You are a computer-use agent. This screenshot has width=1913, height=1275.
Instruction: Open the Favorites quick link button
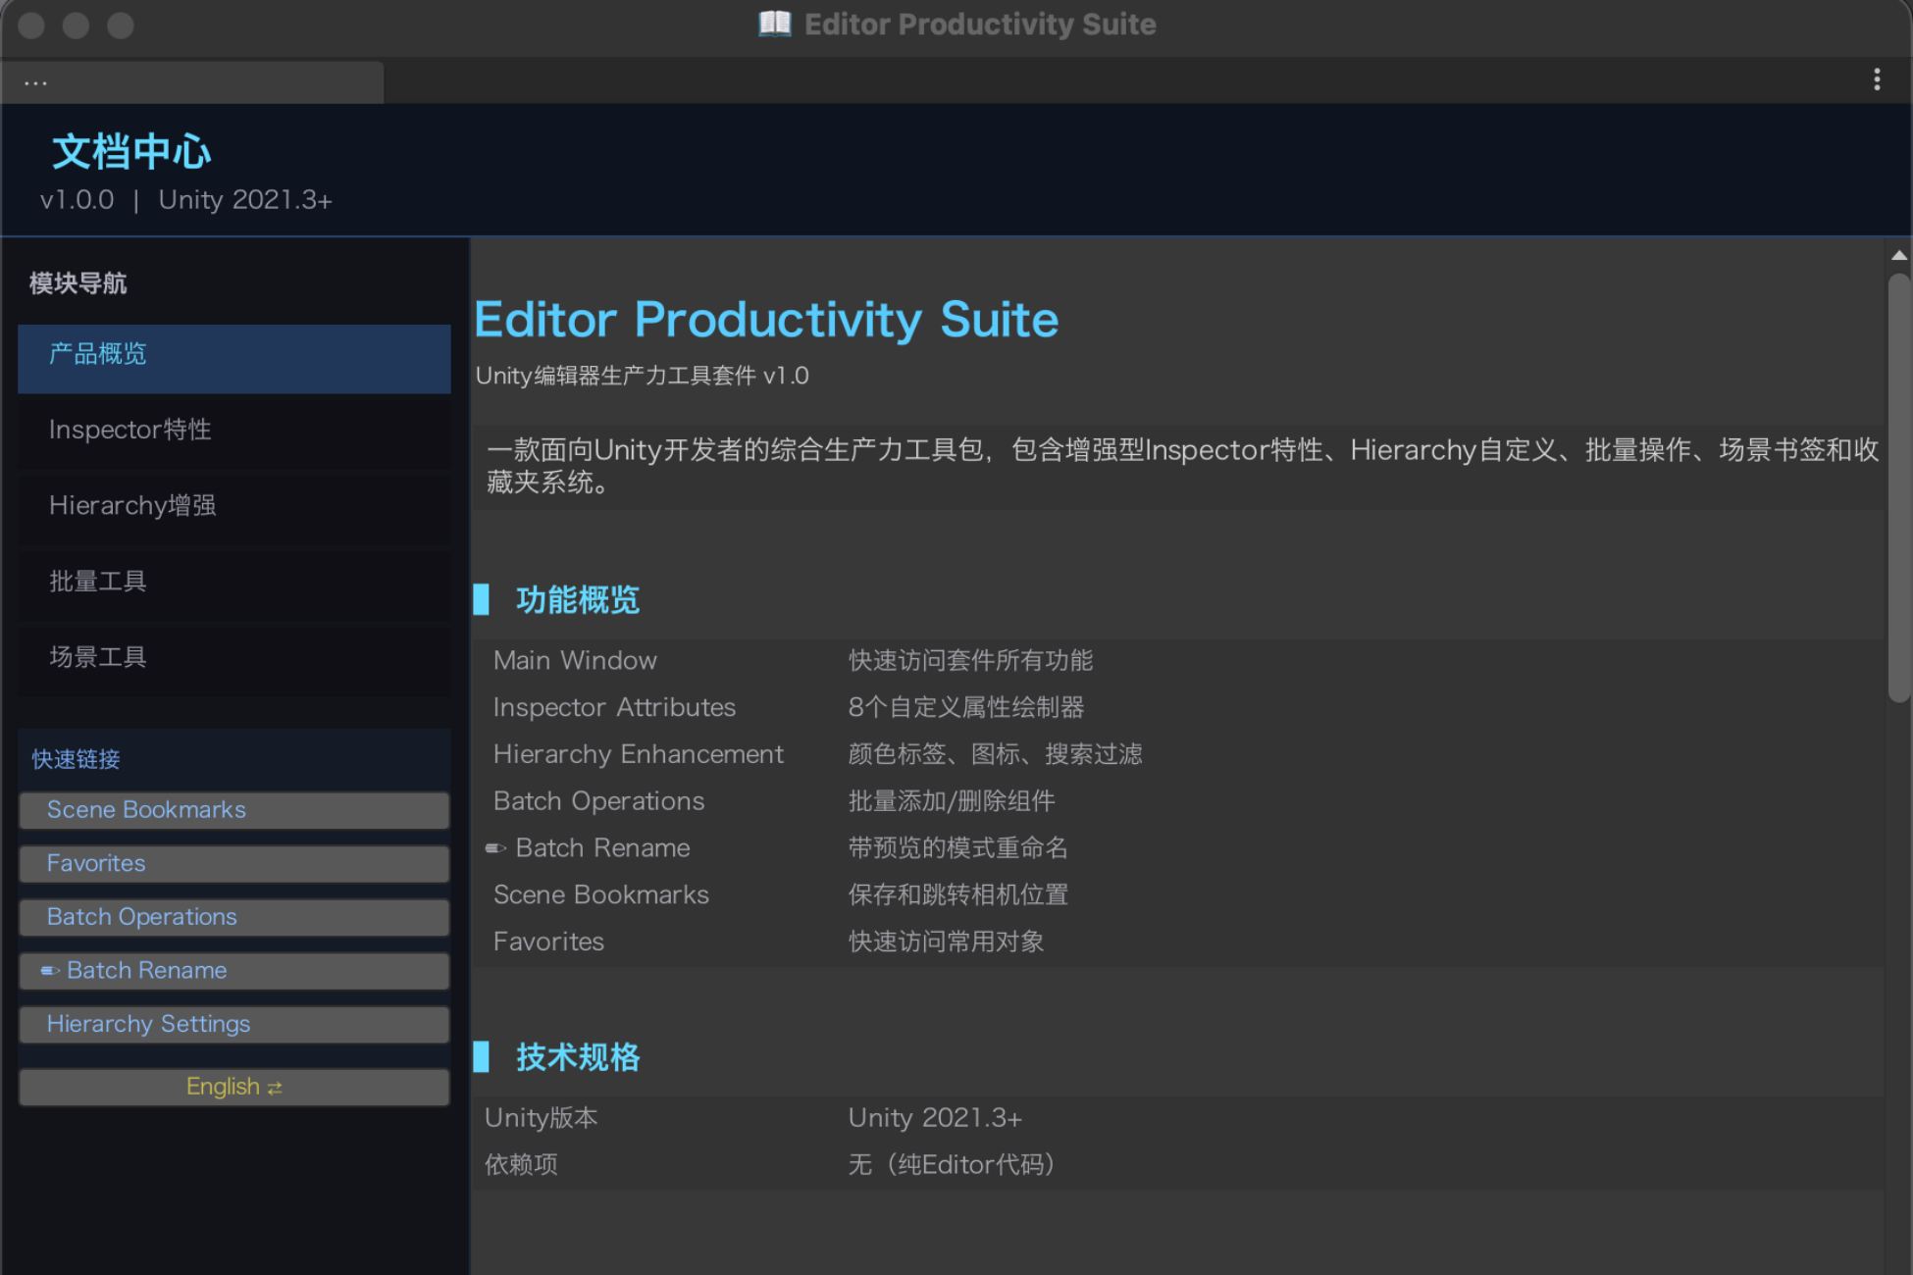coord(234,864)
